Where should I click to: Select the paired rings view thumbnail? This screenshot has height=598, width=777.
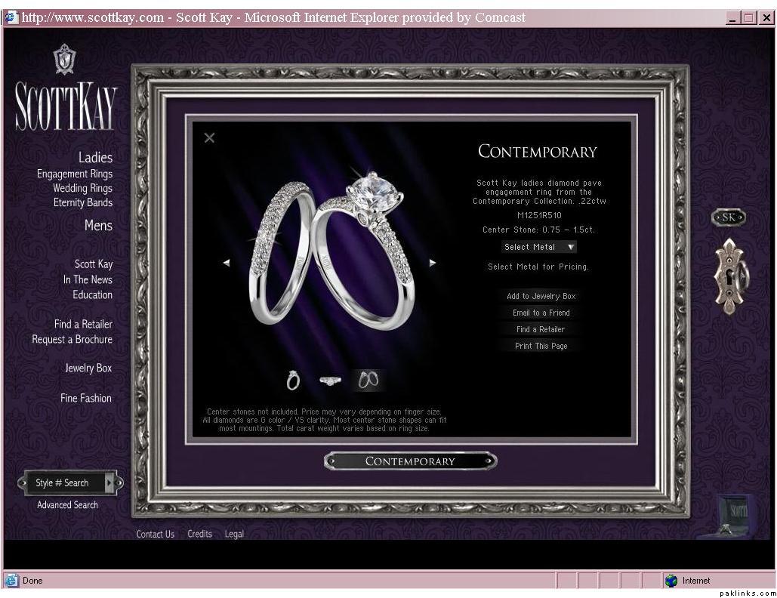point(368,381)
